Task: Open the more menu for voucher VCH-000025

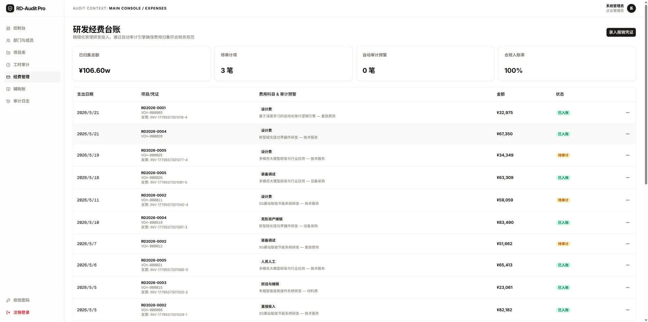Action: pyautogui.click(x=627, y=155)
